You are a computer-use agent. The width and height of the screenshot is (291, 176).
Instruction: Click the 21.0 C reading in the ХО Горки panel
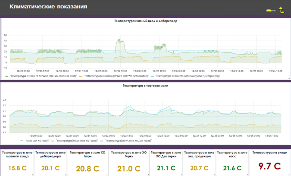(129, 169)
